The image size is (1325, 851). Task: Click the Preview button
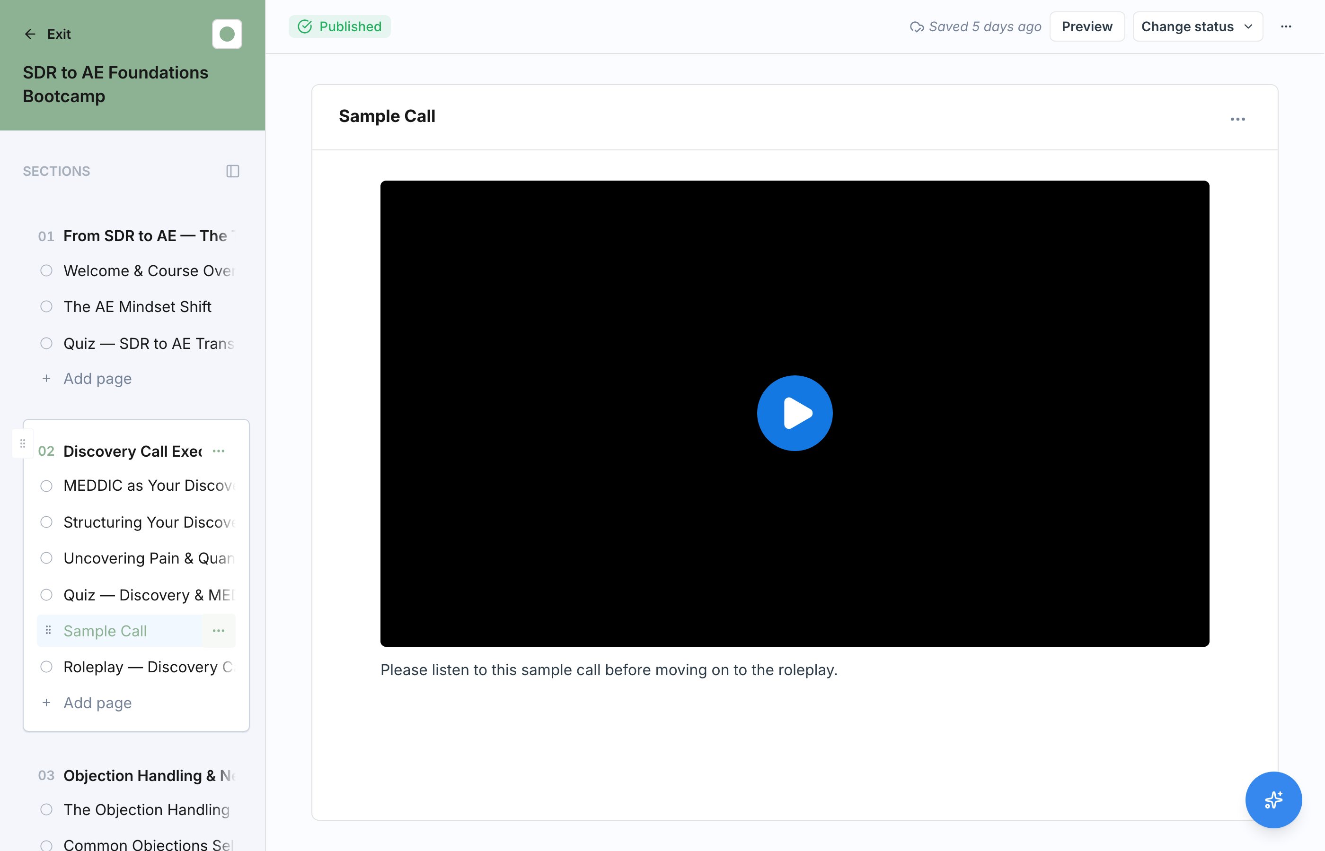coord(1086,26)
